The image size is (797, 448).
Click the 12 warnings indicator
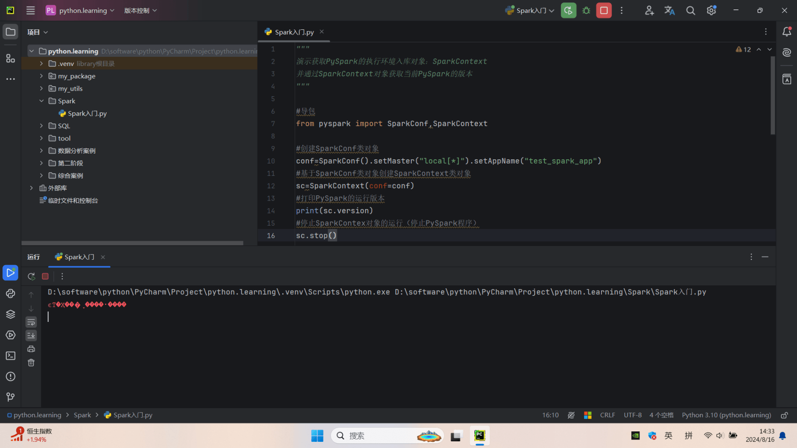tap(743, 49)
